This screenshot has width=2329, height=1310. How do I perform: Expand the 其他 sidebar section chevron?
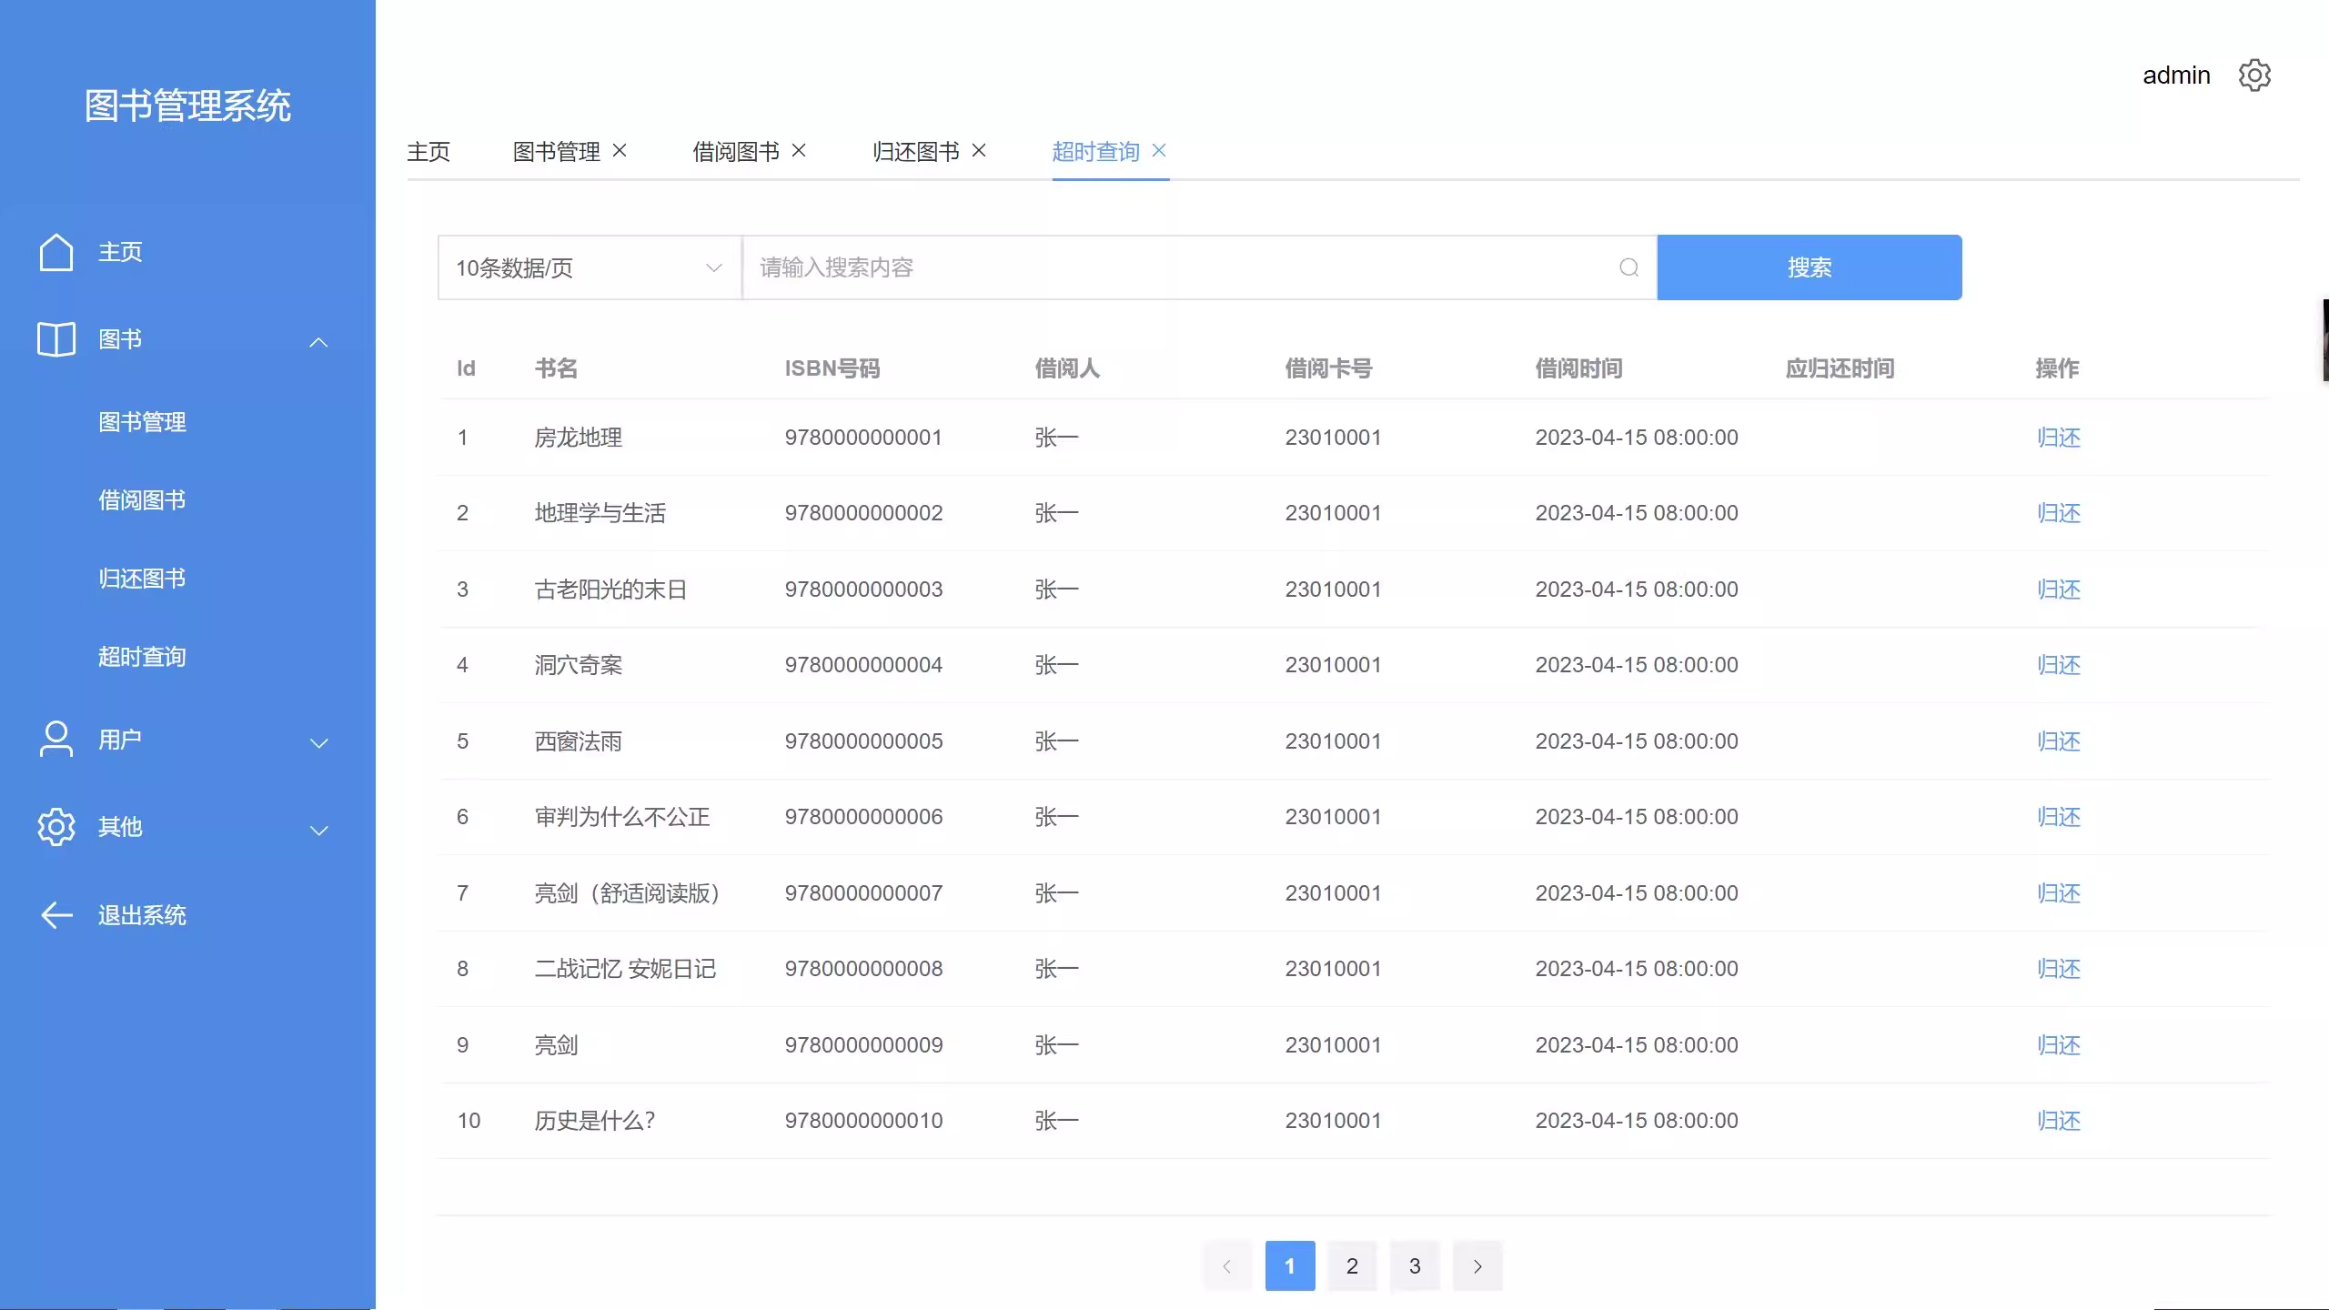coord(318,831)
